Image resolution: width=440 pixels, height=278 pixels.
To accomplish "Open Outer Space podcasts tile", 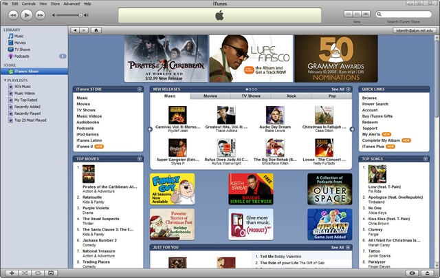I will pyautogui.click(x=330, y=189).
